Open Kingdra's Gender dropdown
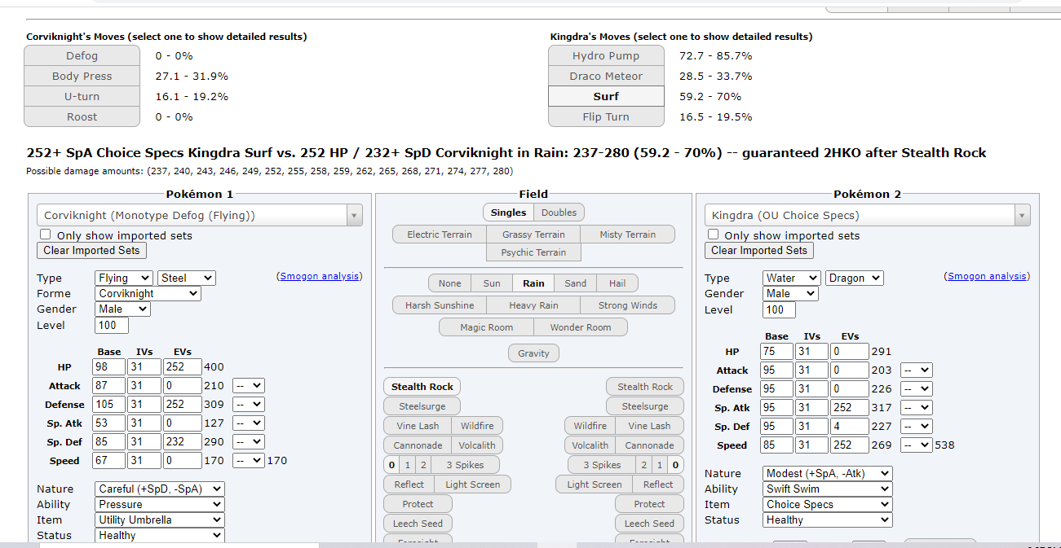Image resolution: width=1061 pixels, height=548 pixels. (790, 294)
